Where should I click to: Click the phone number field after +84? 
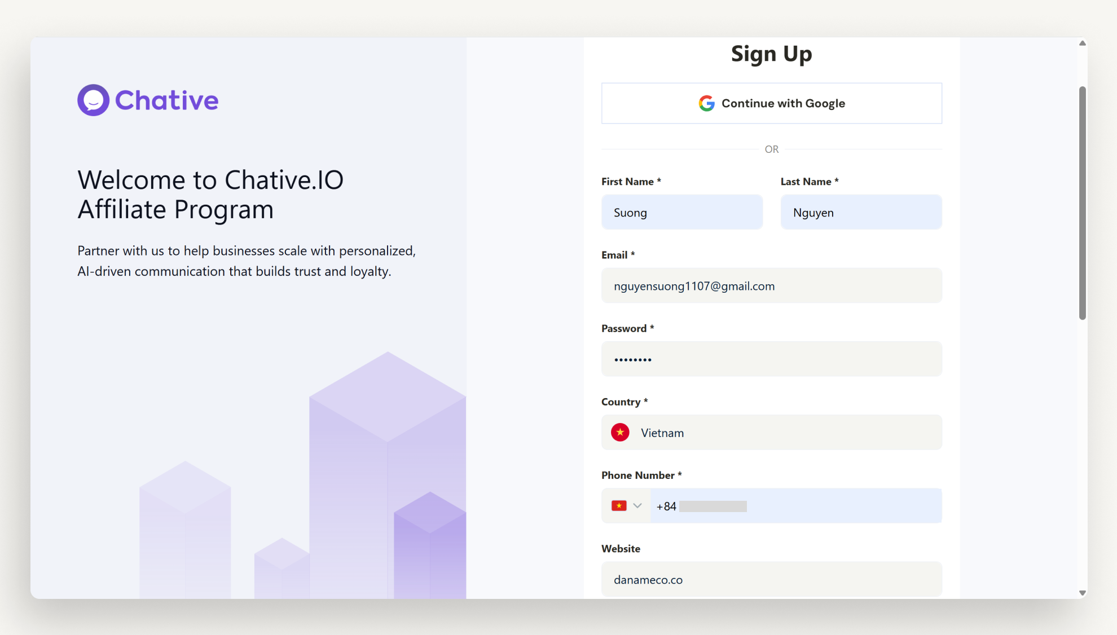[818, 506]
